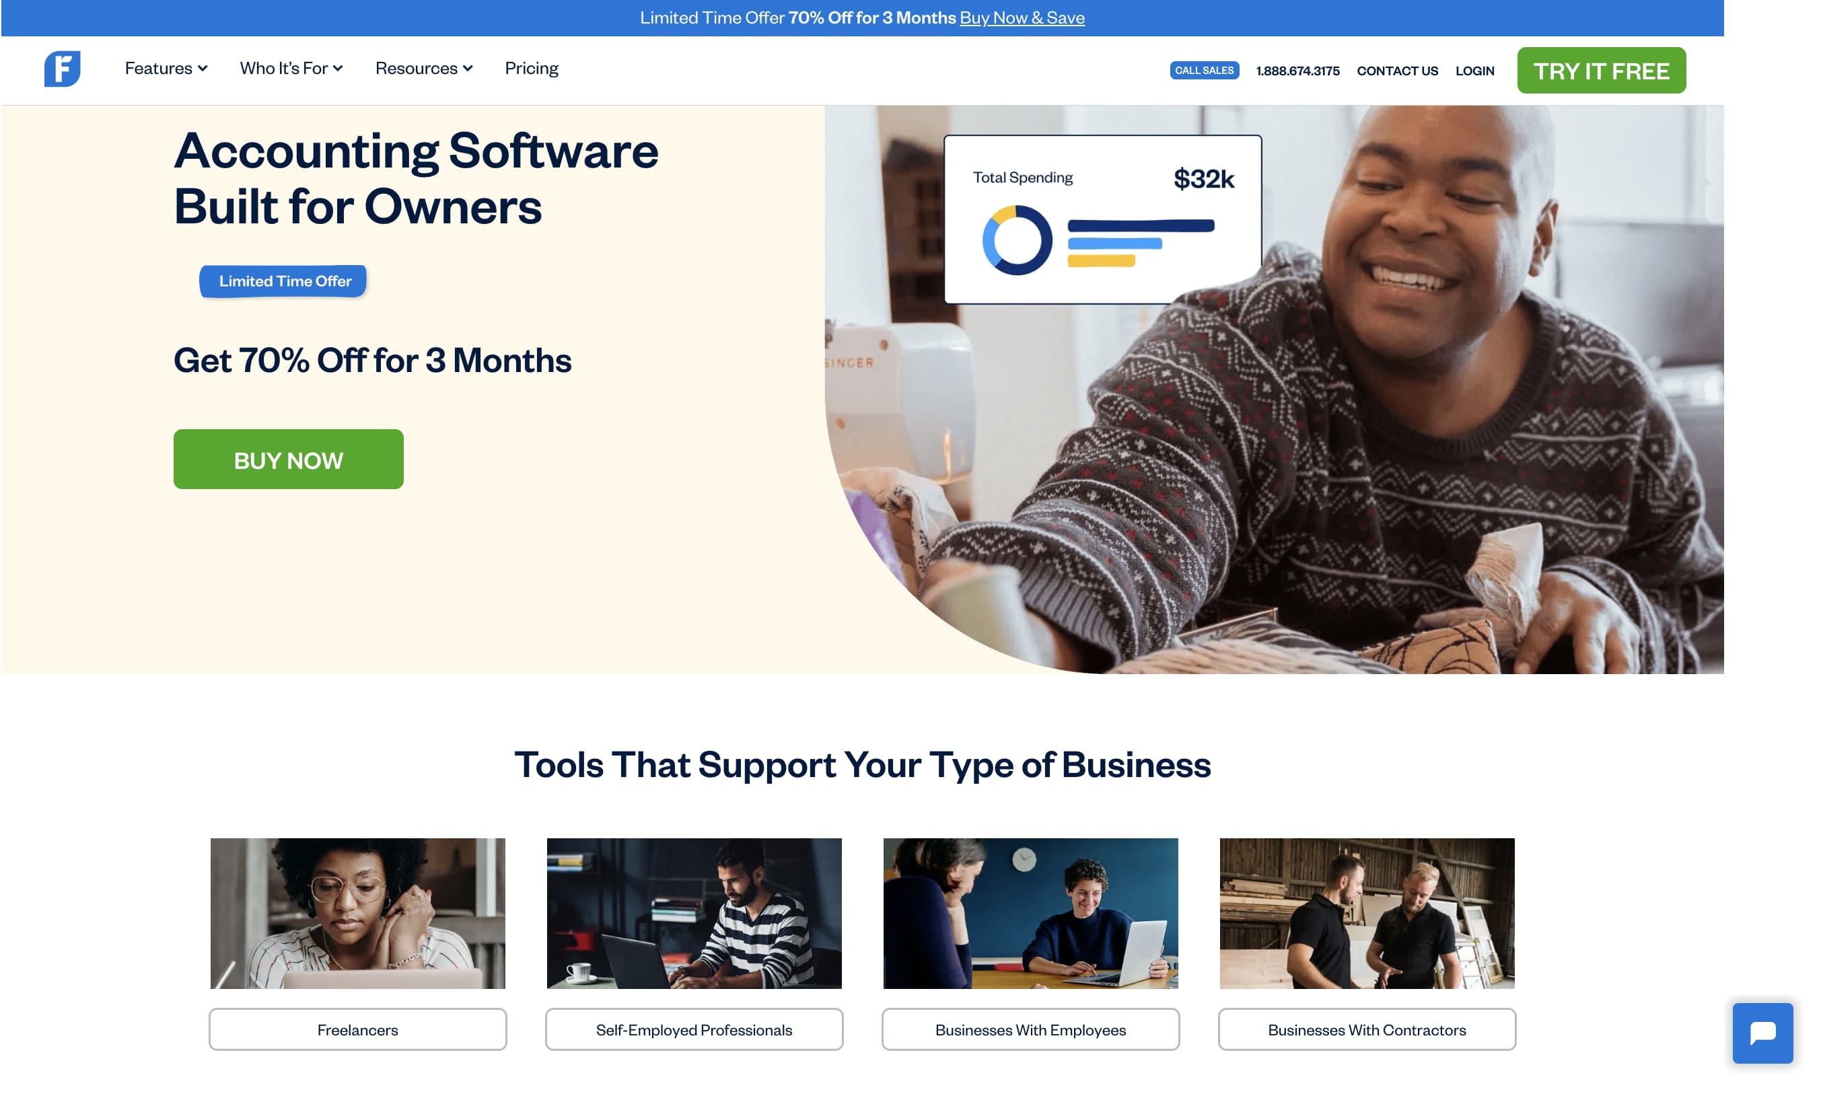Click the Pricing menu item
Screen dimensions: 1821x1102
pyautogui.click(x=532, y=68)
